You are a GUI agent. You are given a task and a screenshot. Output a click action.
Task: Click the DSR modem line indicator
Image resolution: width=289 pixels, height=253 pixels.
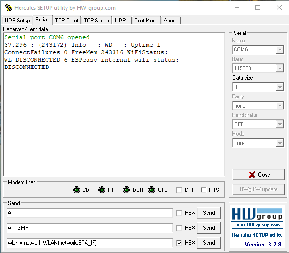tap(126, 190)
